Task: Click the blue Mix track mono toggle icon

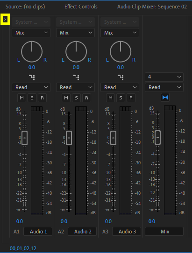Action: point(165,98)
